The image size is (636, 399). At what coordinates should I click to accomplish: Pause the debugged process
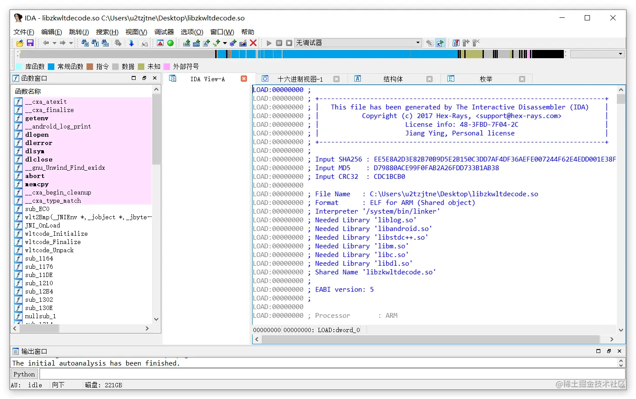279,43
